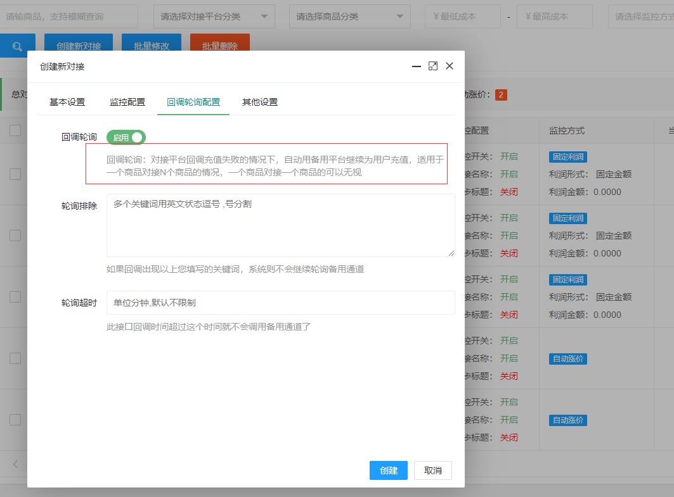Click the orange badge showing 2
The width and height of the screenshot is (674, 497).
coord(501,95)
